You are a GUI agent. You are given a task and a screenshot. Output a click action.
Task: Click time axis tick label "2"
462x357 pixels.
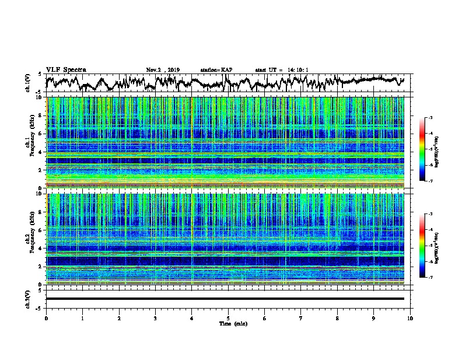click(119, 318)
